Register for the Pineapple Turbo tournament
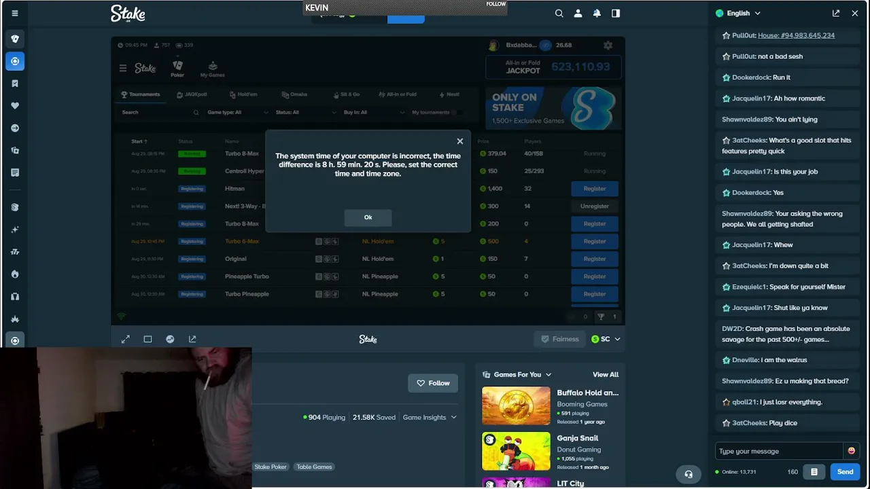This screenshot has height=489, width=870. coord(594,276)
